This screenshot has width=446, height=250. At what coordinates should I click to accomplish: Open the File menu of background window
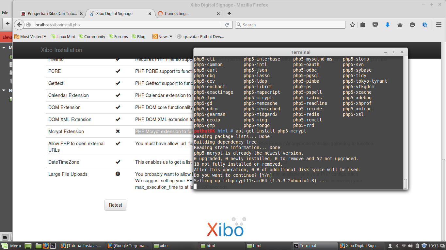point(5,12)
